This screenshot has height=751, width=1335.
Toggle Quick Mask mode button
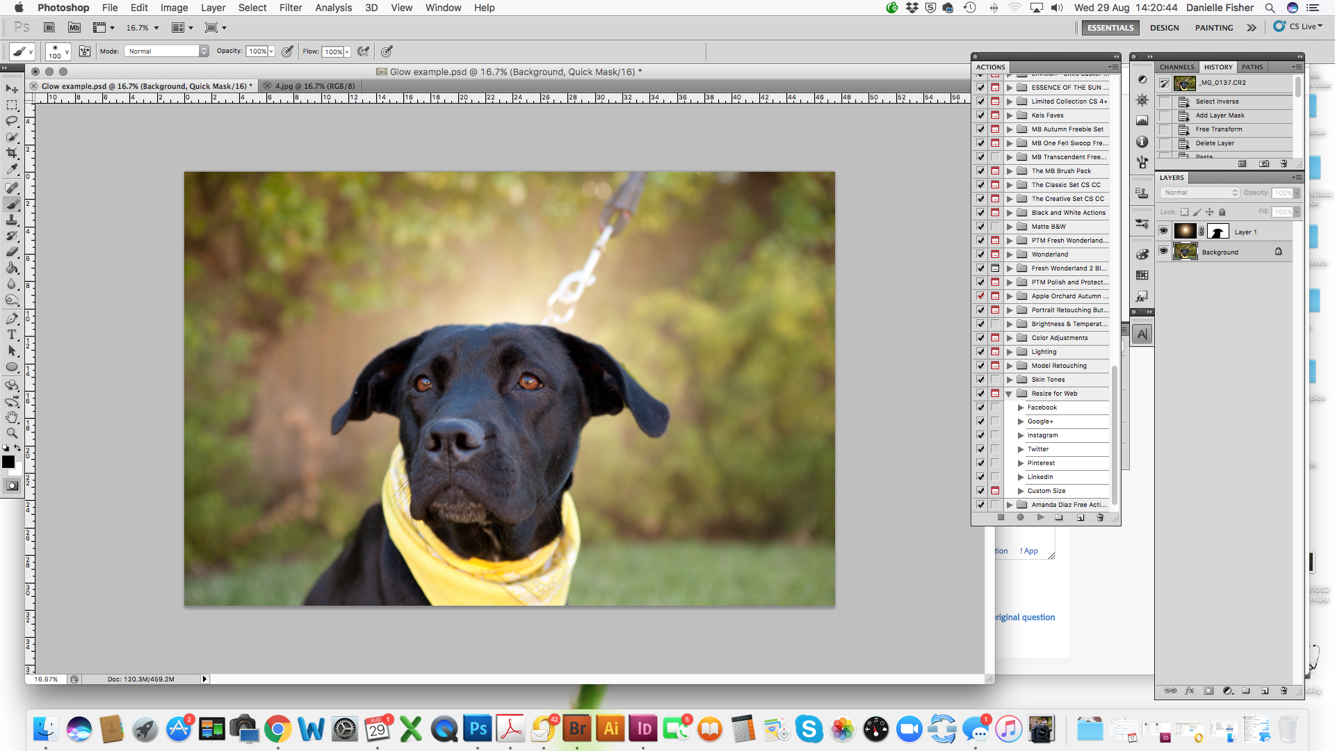pyautogui.click(x=12, y=486)
